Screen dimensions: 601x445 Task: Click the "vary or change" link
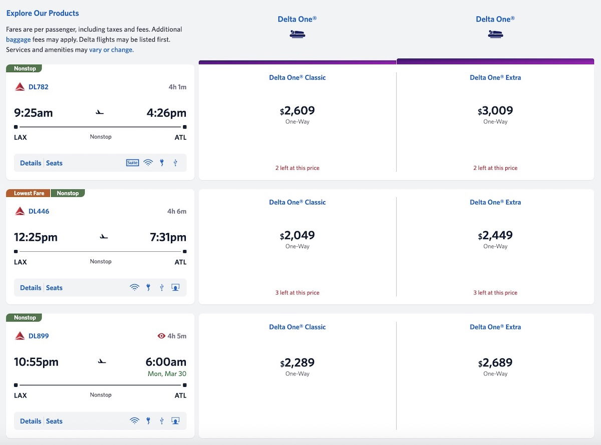(111, 50)
